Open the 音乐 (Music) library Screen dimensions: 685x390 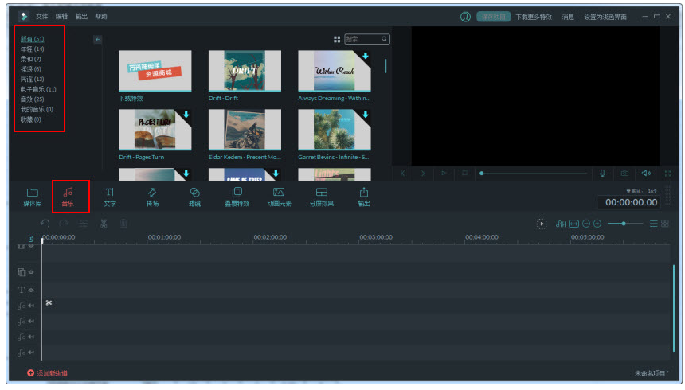(68, 196)
